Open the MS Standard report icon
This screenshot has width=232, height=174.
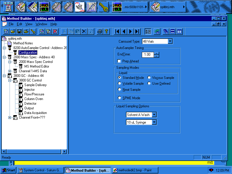[56, 7]
